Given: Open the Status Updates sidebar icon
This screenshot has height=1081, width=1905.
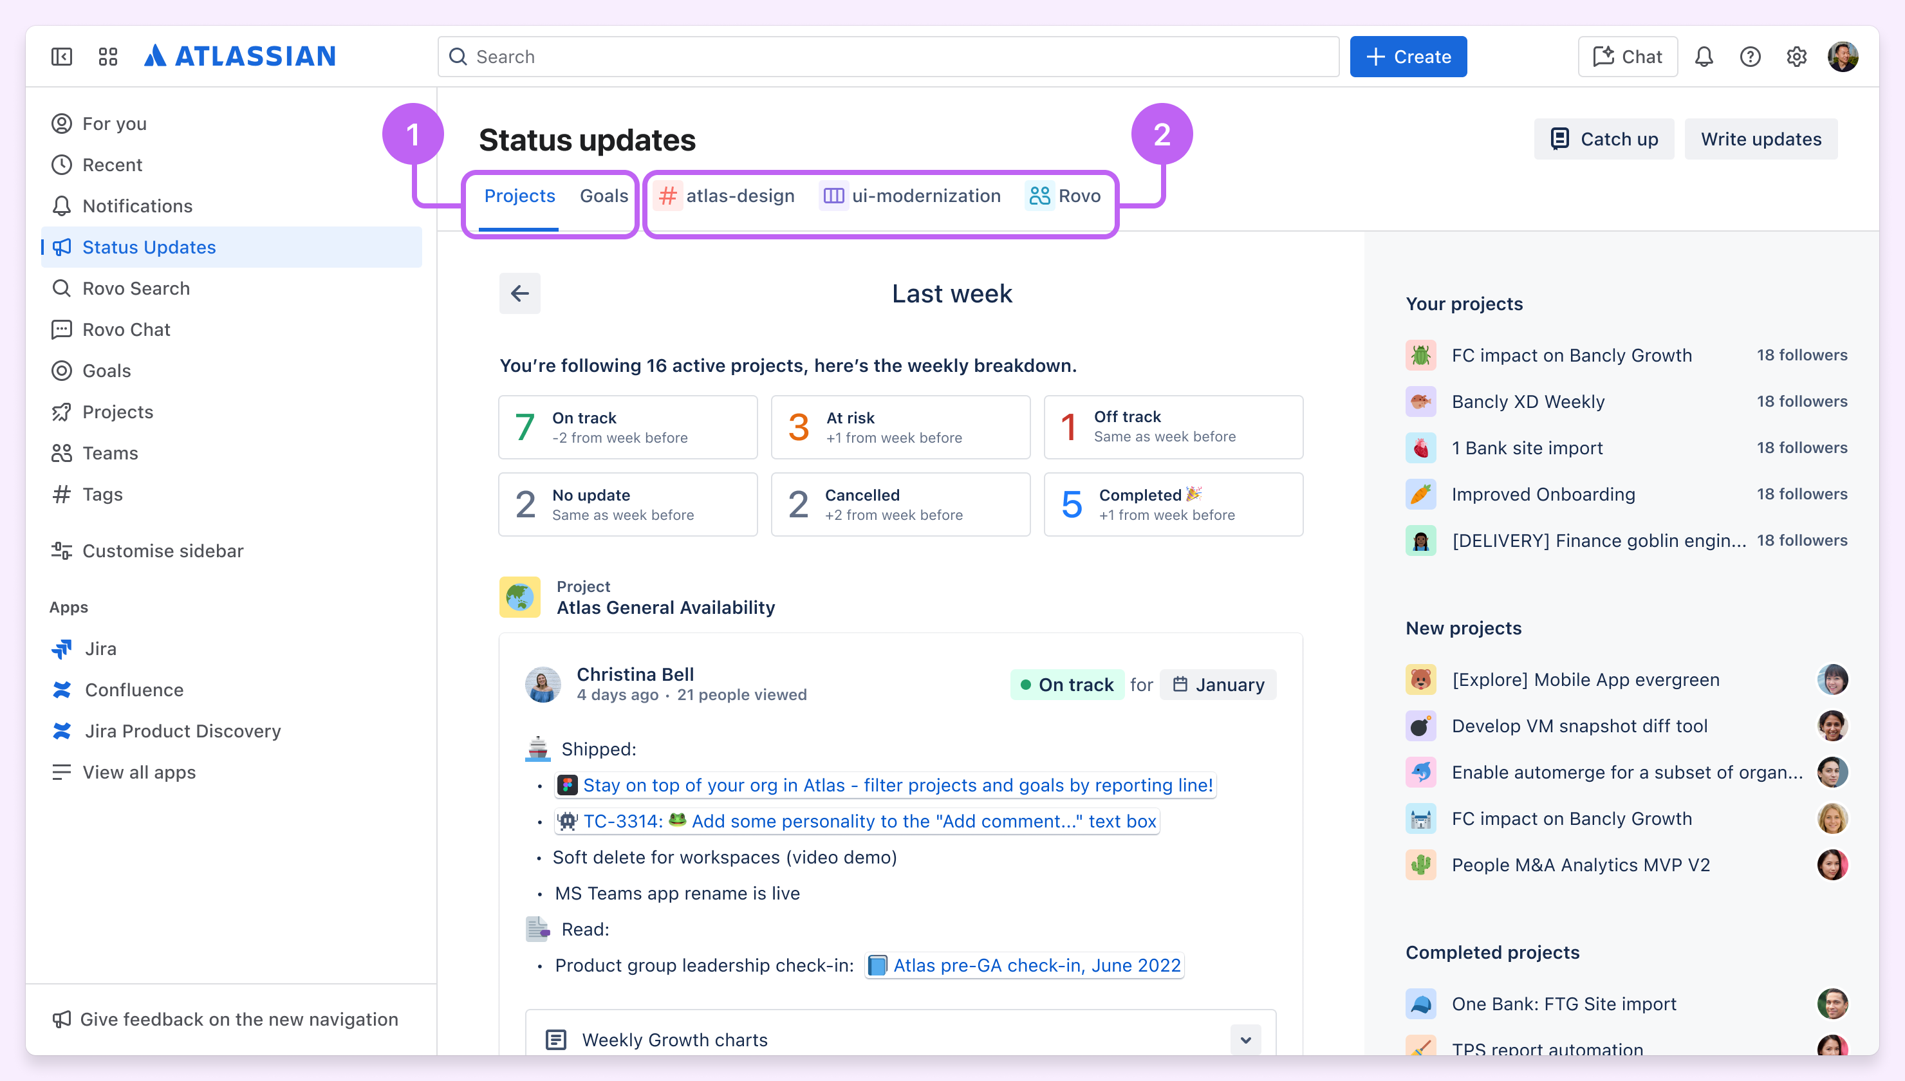Looking at the screenshot, I should tap(62, 246).
